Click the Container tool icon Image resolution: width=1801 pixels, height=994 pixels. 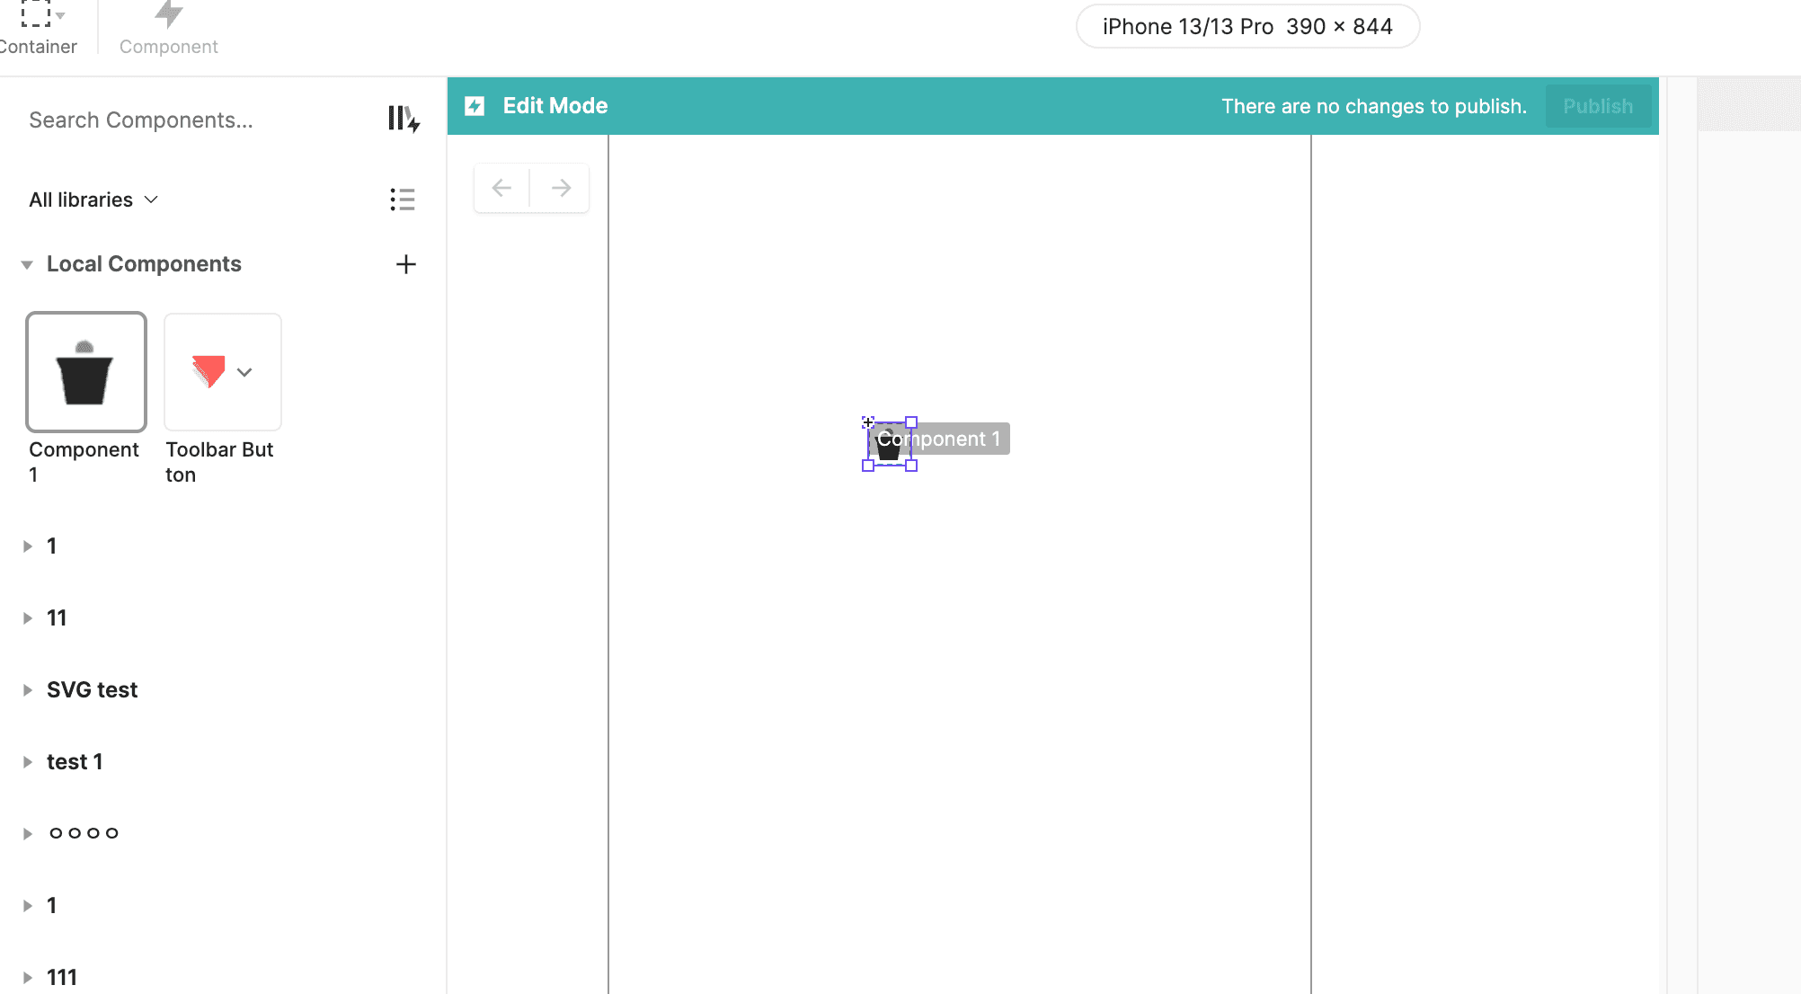pyautogui.click(x=36, y=14)
